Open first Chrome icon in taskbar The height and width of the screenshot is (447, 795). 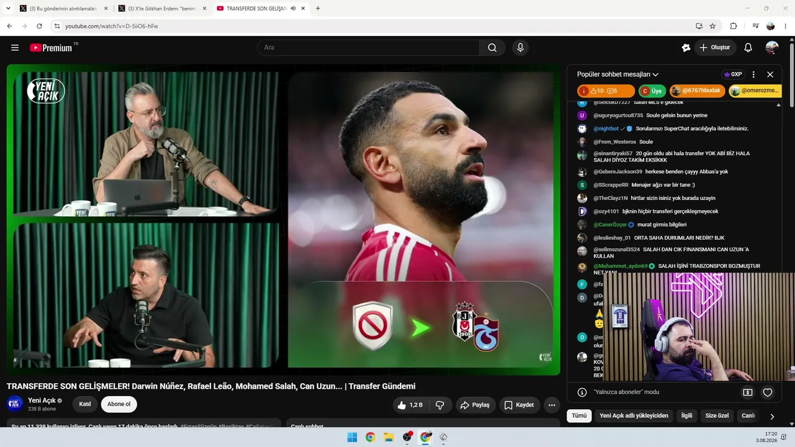(x=370, y=437)
